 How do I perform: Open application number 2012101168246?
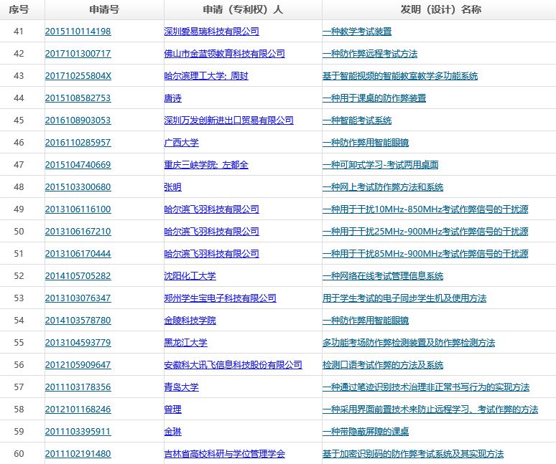click(78, 409)
